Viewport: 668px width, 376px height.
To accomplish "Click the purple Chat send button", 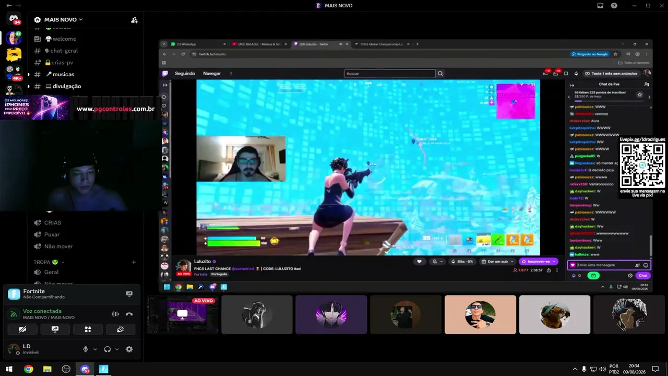I will pyautogui.click(x=643, y=276).
